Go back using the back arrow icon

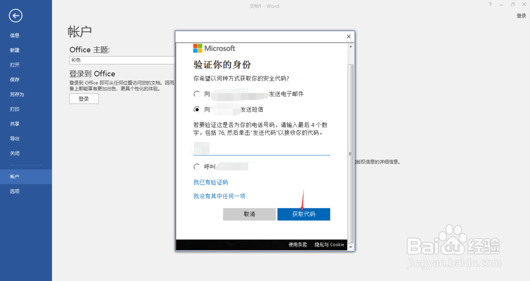click(15, 15)
